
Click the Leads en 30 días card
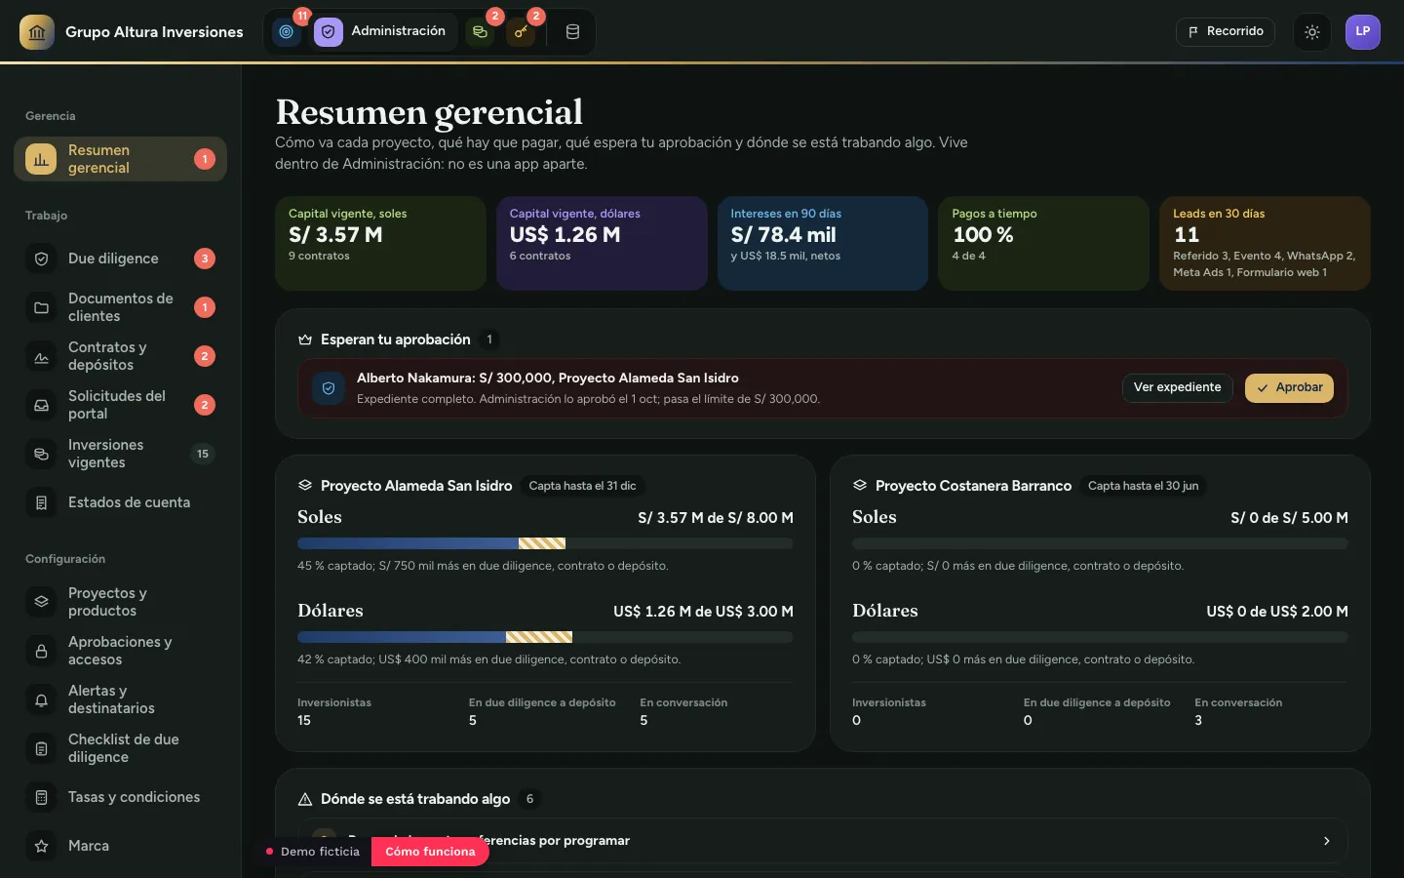1265,243
